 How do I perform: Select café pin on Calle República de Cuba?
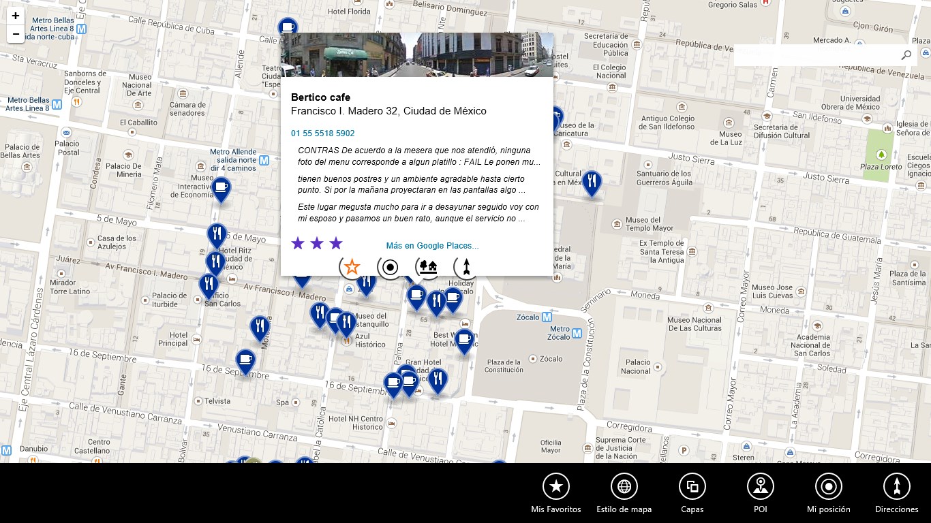(288, 27)
